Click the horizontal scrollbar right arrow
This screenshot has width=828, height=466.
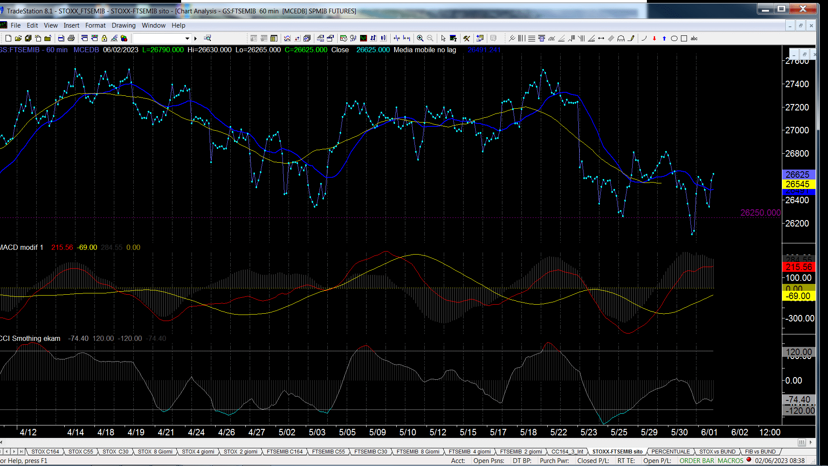point(811,442)
